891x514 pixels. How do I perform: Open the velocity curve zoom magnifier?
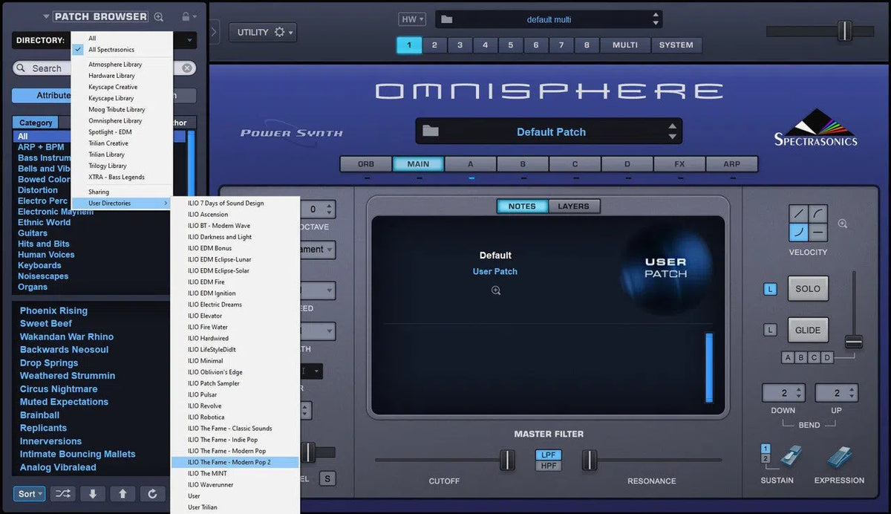843,224
